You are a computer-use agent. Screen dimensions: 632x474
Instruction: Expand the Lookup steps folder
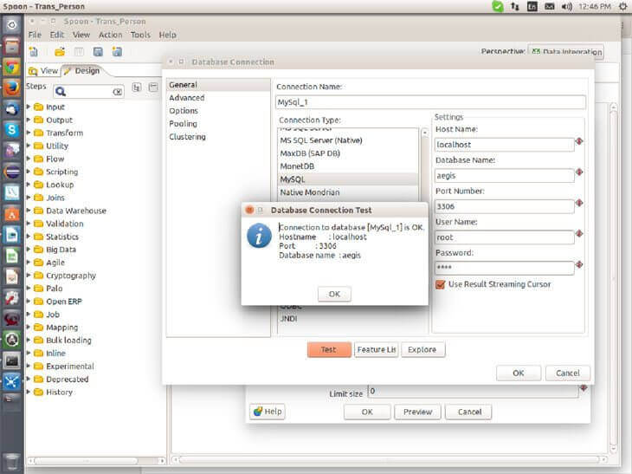pos(29,185)
